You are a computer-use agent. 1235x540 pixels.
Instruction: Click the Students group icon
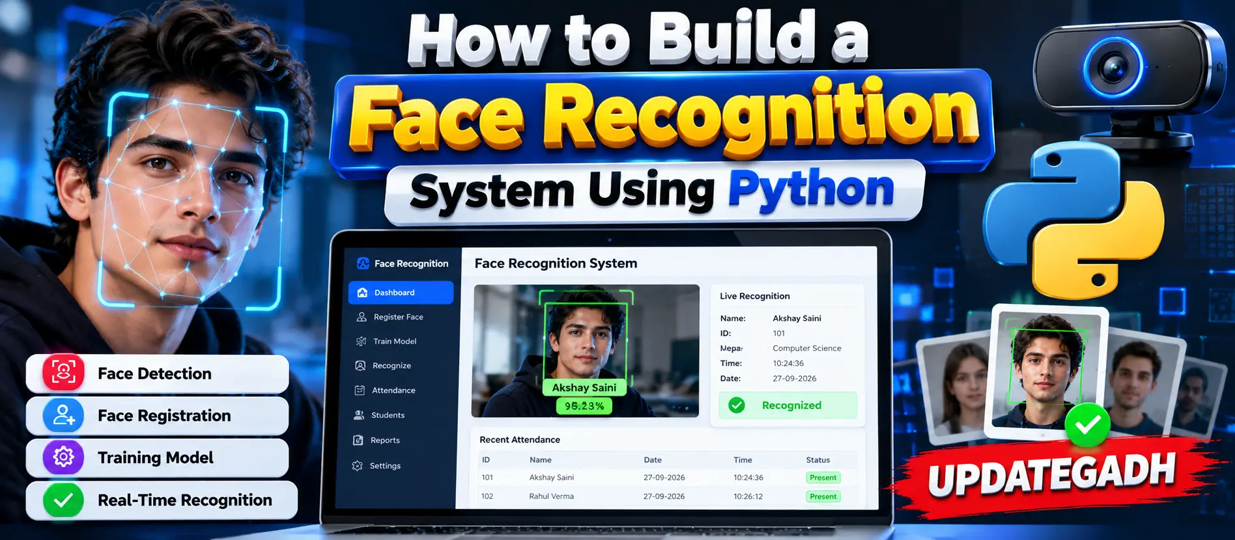(359, 415)
